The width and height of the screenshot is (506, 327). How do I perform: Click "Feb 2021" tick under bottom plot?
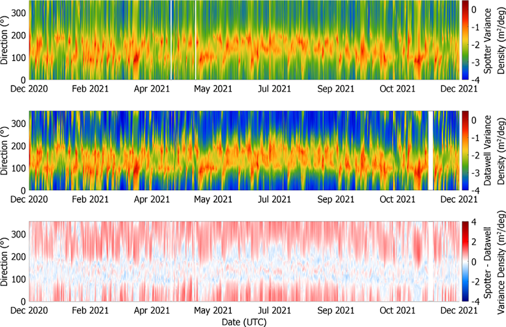click(x=90, y=310)
